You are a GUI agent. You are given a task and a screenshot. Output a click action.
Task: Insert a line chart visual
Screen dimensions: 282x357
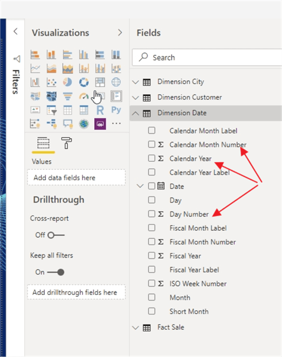[35, 68]
